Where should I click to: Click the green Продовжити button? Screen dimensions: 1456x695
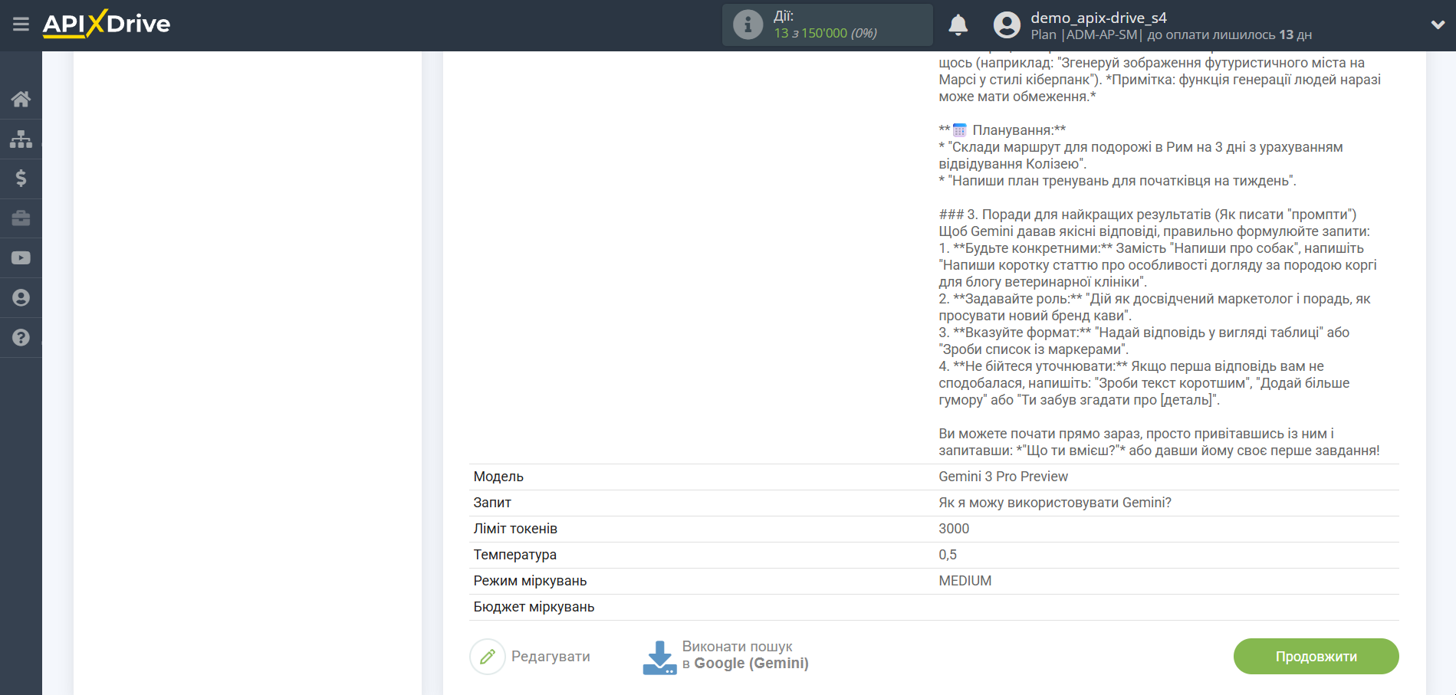pos(1316,657)
